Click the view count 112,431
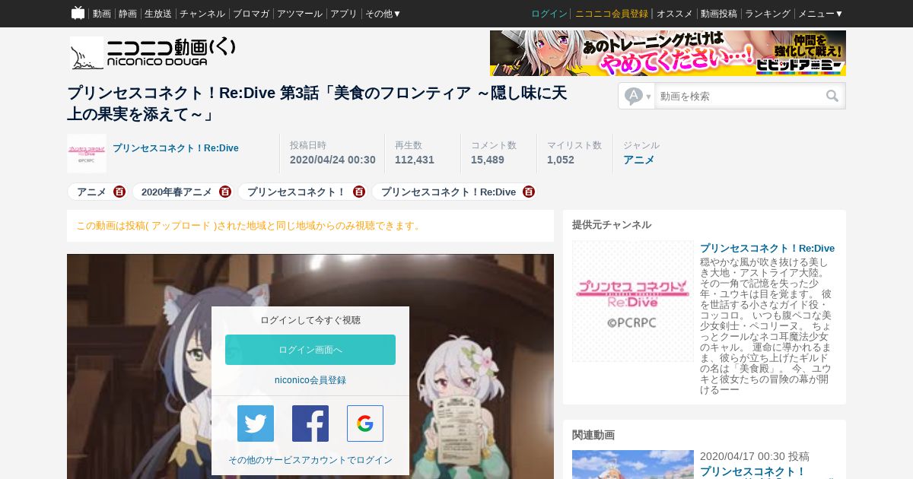Viewport: 913px width, 479px height. (415, 160)
